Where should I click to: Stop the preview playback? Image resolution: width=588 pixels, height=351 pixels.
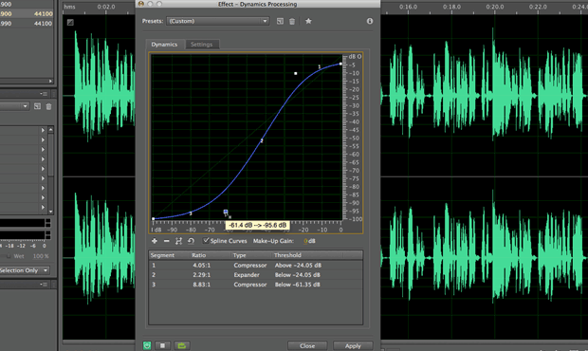click(162, 345)
